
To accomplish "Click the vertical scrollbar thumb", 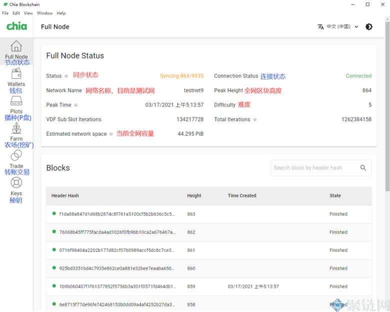I will (387, 106).
